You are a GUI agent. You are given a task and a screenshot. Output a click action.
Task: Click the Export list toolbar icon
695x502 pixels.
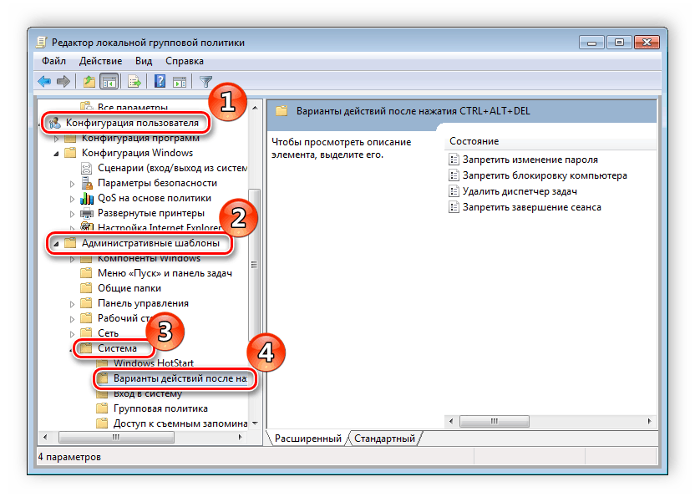pos(134,81)
